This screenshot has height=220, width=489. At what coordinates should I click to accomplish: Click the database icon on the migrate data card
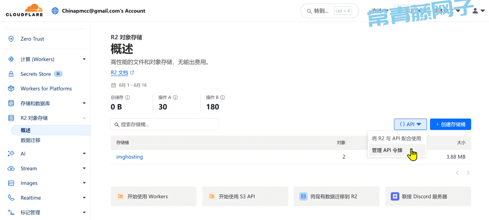tap(303, 196)
